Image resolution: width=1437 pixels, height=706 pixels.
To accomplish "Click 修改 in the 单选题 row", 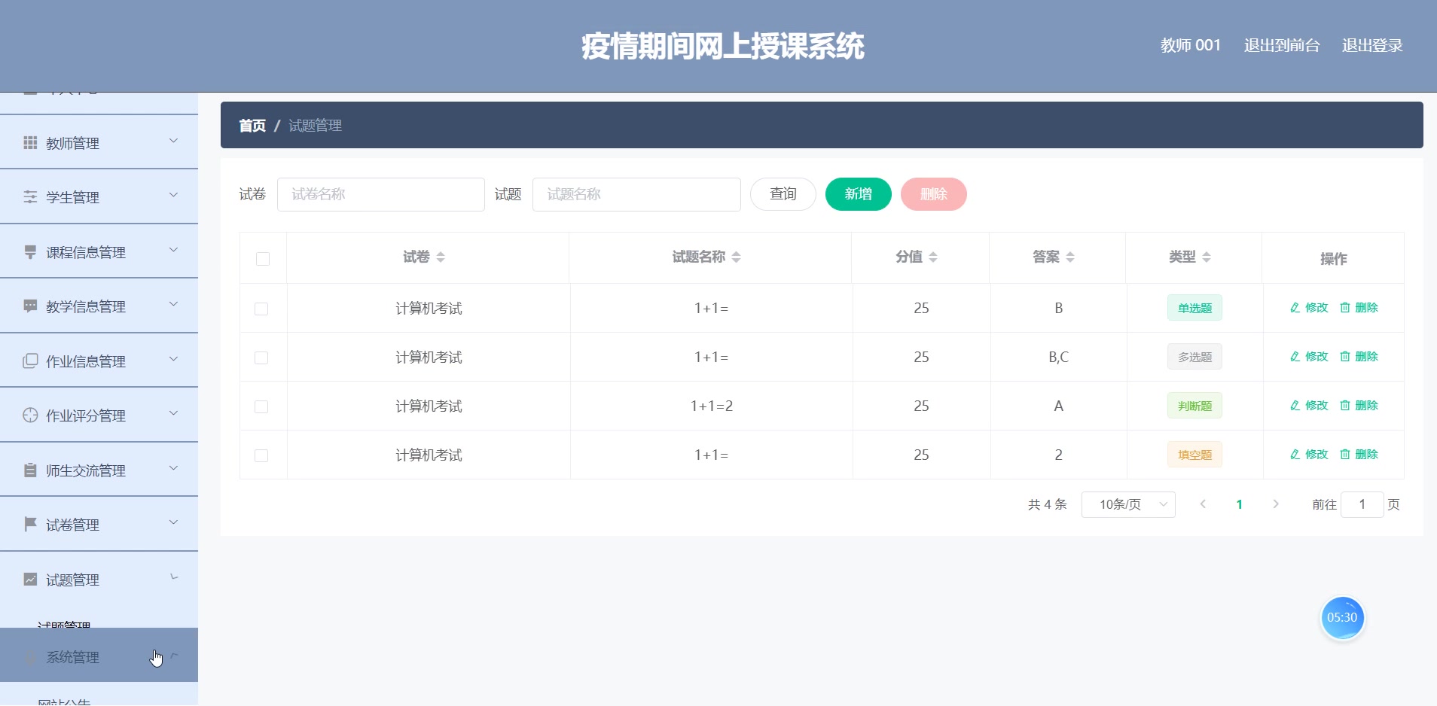I will [x=1309, y=307].
